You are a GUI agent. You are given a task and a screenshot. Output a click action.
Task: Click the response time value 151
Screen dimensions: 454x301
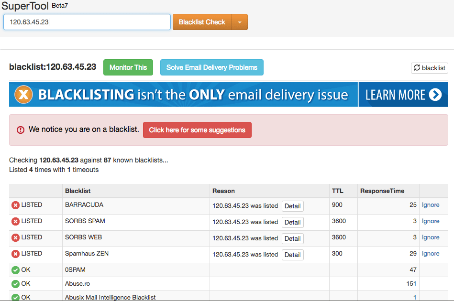tap(411, 284)
